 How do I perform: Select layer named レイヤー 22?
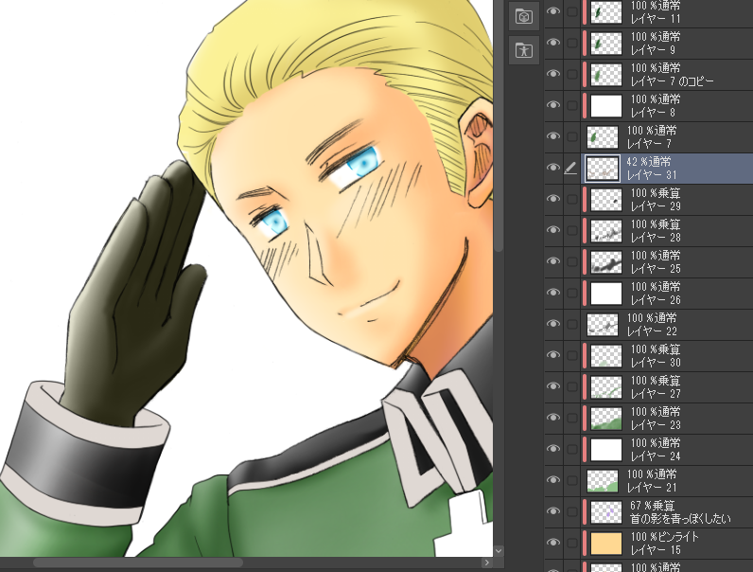tap(652, 331)
